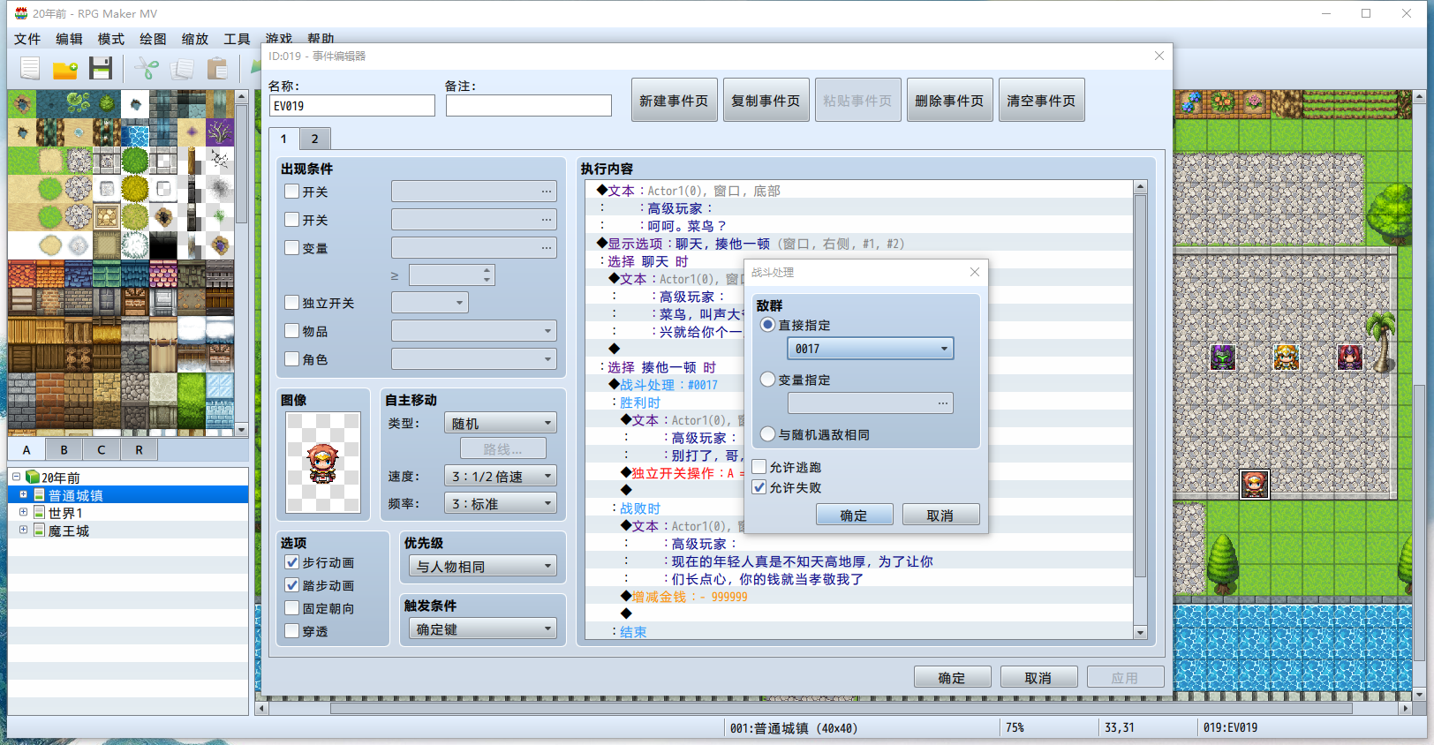This screenshot has height=745, width=1434.
Task: Click the Cut scissors toolbar icon
Action: [147, 69]
